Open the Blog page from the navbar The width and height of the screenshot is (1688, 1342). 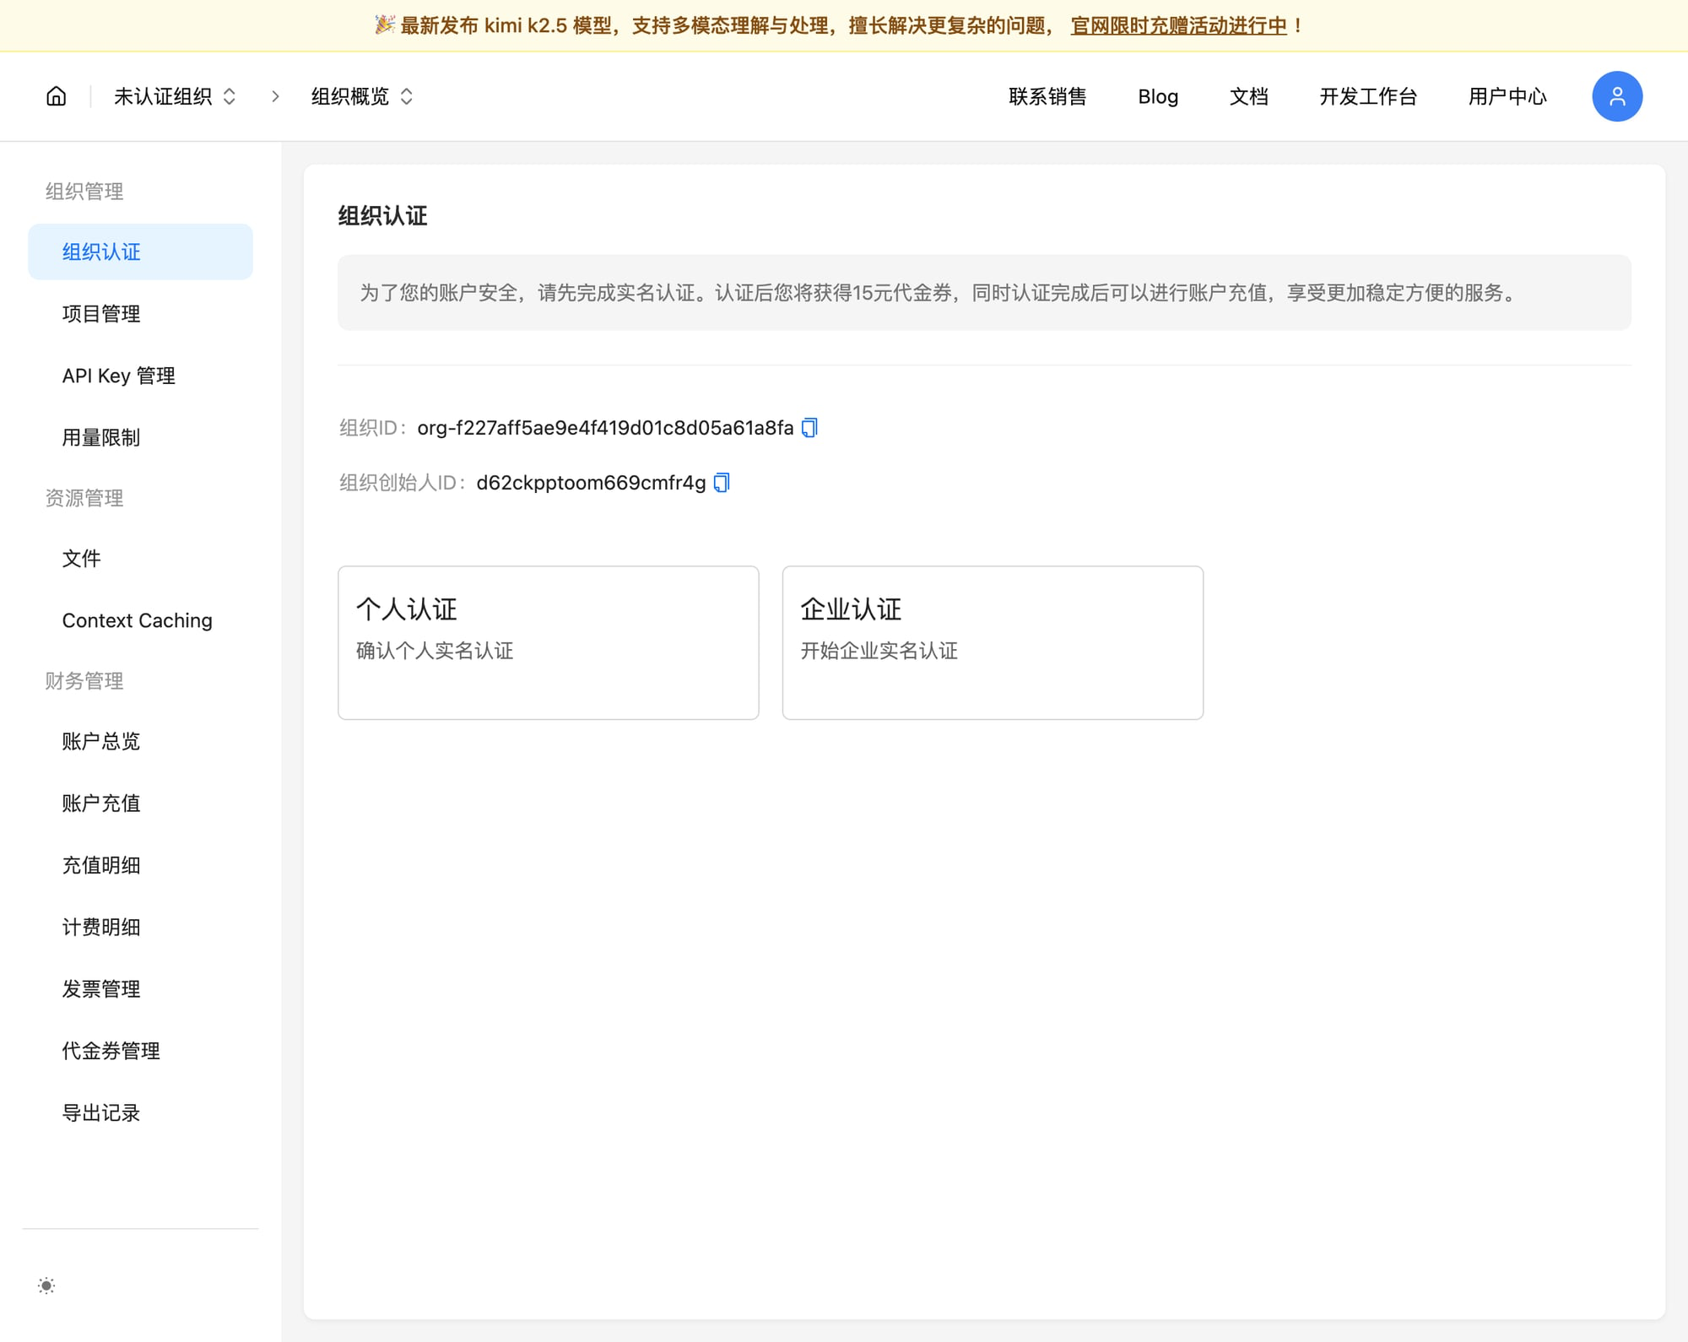click(1157, 96)
